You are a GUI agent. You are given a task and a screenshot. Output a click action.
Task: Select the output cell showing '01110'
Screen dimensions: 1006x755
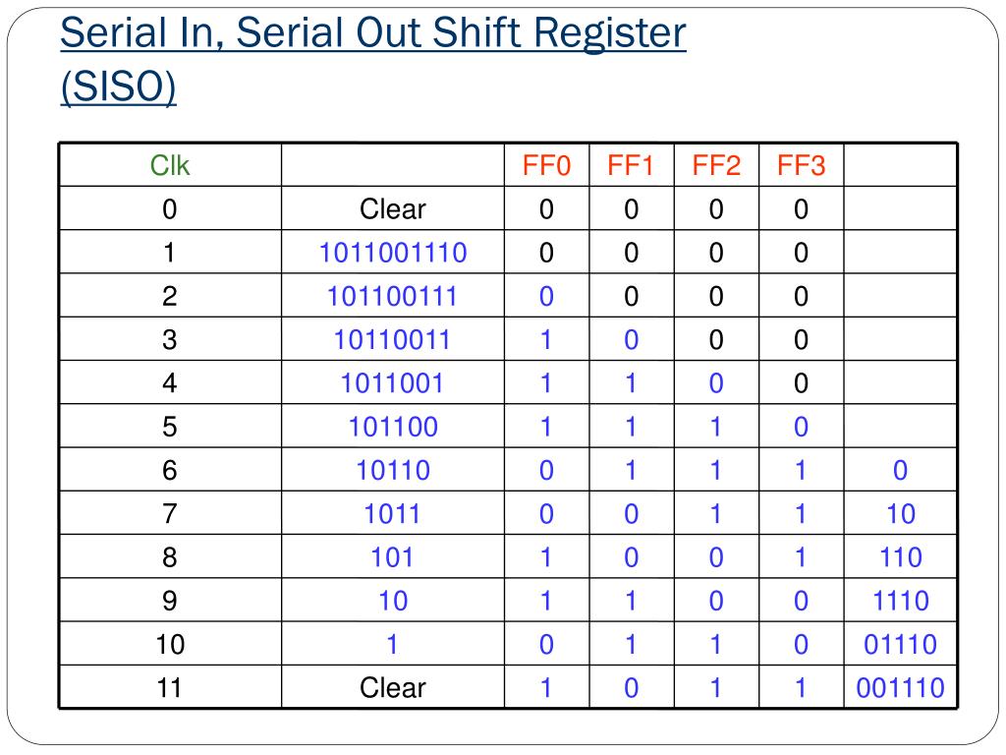(x=900, y=645)
